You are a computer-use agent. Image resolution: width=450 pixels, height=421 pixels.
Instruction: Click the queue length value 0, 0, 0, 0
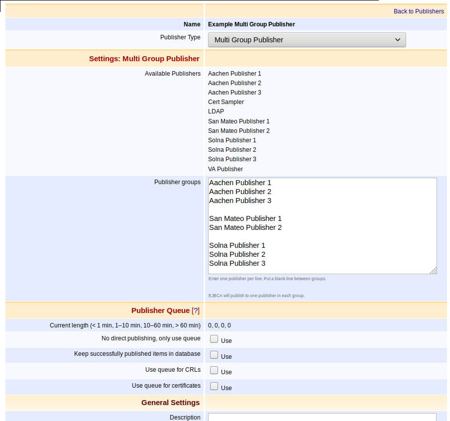[x=219, y=325]
